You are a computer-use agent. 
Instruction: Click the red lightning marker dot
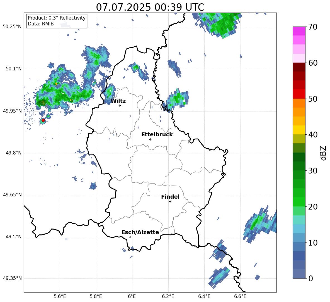pyautogui.click(x=43, y=120)
